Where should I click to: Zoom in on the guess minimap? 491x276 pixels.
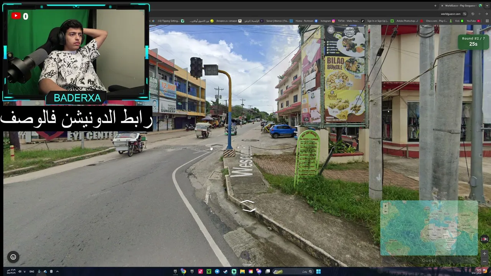coord(386,206)
